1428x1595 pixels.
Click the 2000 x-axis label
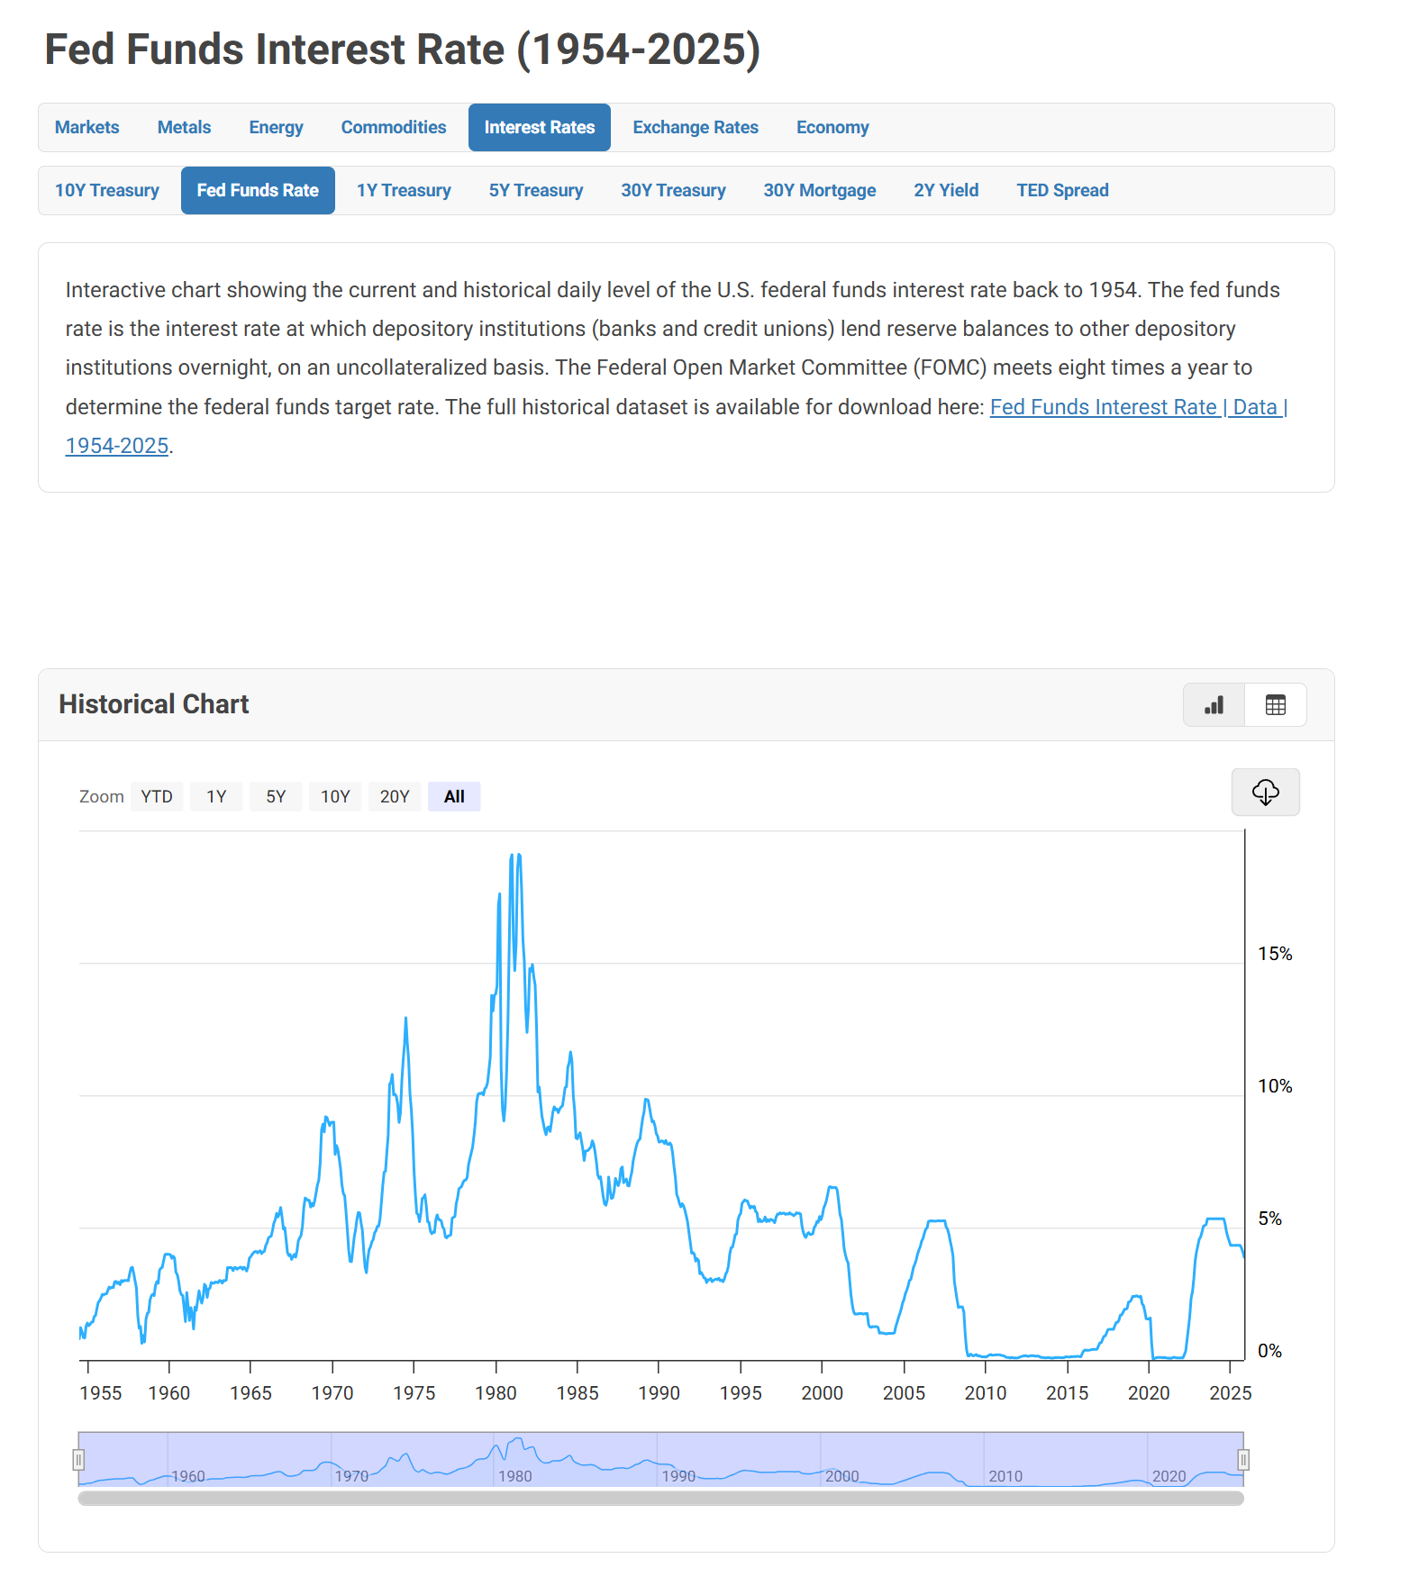[822, 1392]
